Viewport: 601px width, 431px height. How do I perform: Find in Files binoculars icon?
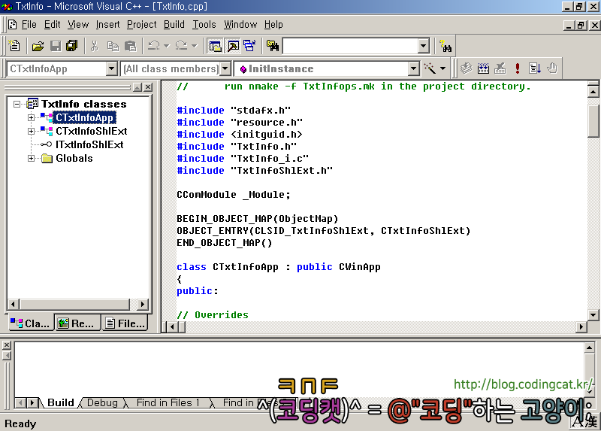273,46
